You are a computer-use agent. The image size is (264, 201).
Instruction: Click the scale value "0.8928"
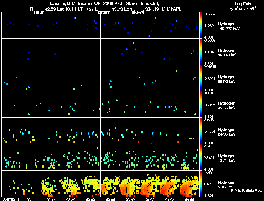click(210, 79)
